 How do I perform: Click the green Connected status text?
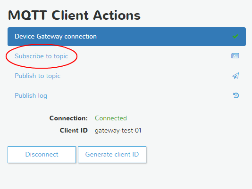point(111,118)
